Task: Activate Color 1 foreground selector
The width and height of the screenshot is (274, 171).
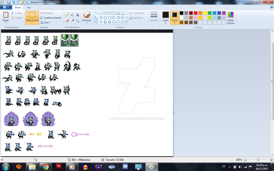Action: coord(165,18)
